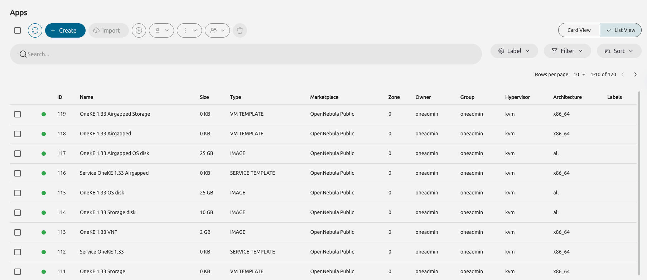Viewport: 647px width, 280px height.
Task: Open OneKE 1.33 Storage disk entry
Action: (x=108, y=212)
